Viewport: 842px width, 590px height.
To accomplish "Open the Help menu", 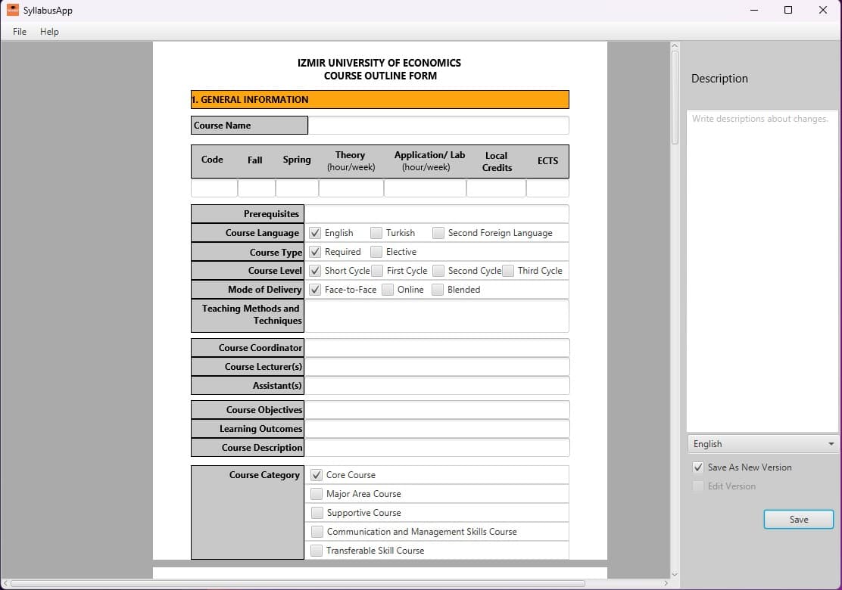I will (49, 32).
